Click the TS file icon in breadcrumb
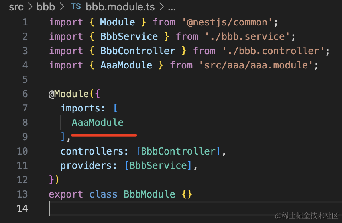The height and width of the screenshot is (223, 342). pos(76,6)
